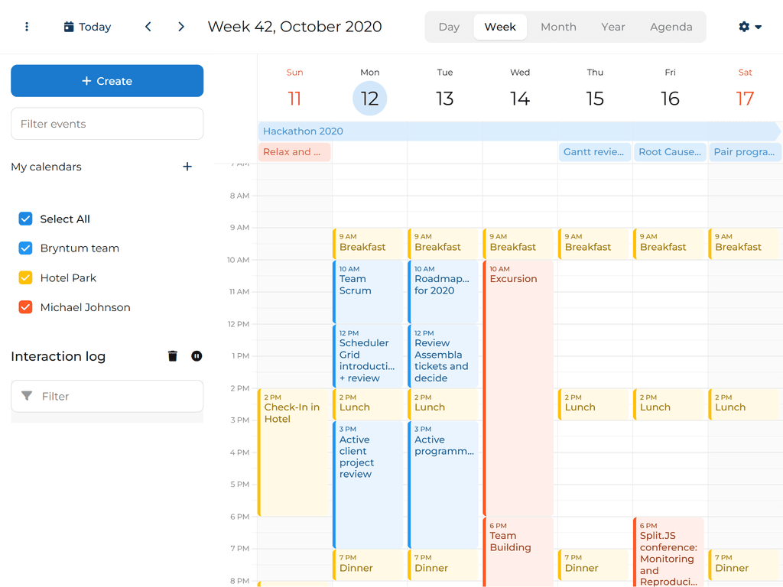The height and width of the screenshot is (587, 783).
Task: Switch to the Month view tab
Action: point(558,26)
